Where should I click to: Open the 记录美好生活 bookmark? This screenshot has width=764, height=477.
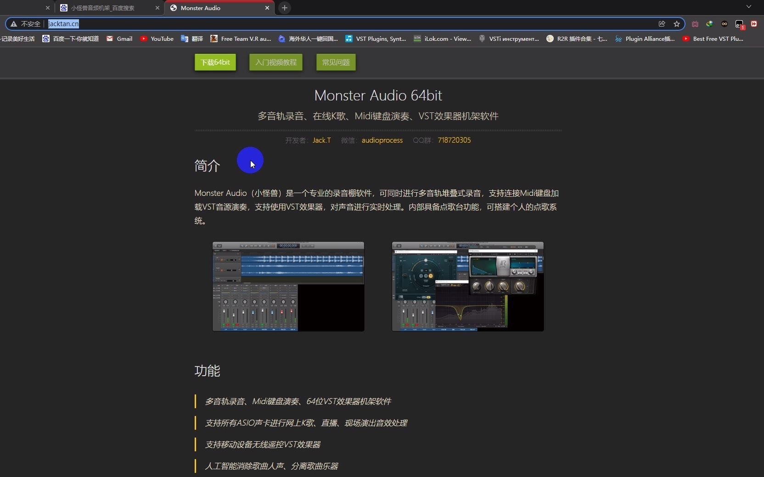[17, 39]
